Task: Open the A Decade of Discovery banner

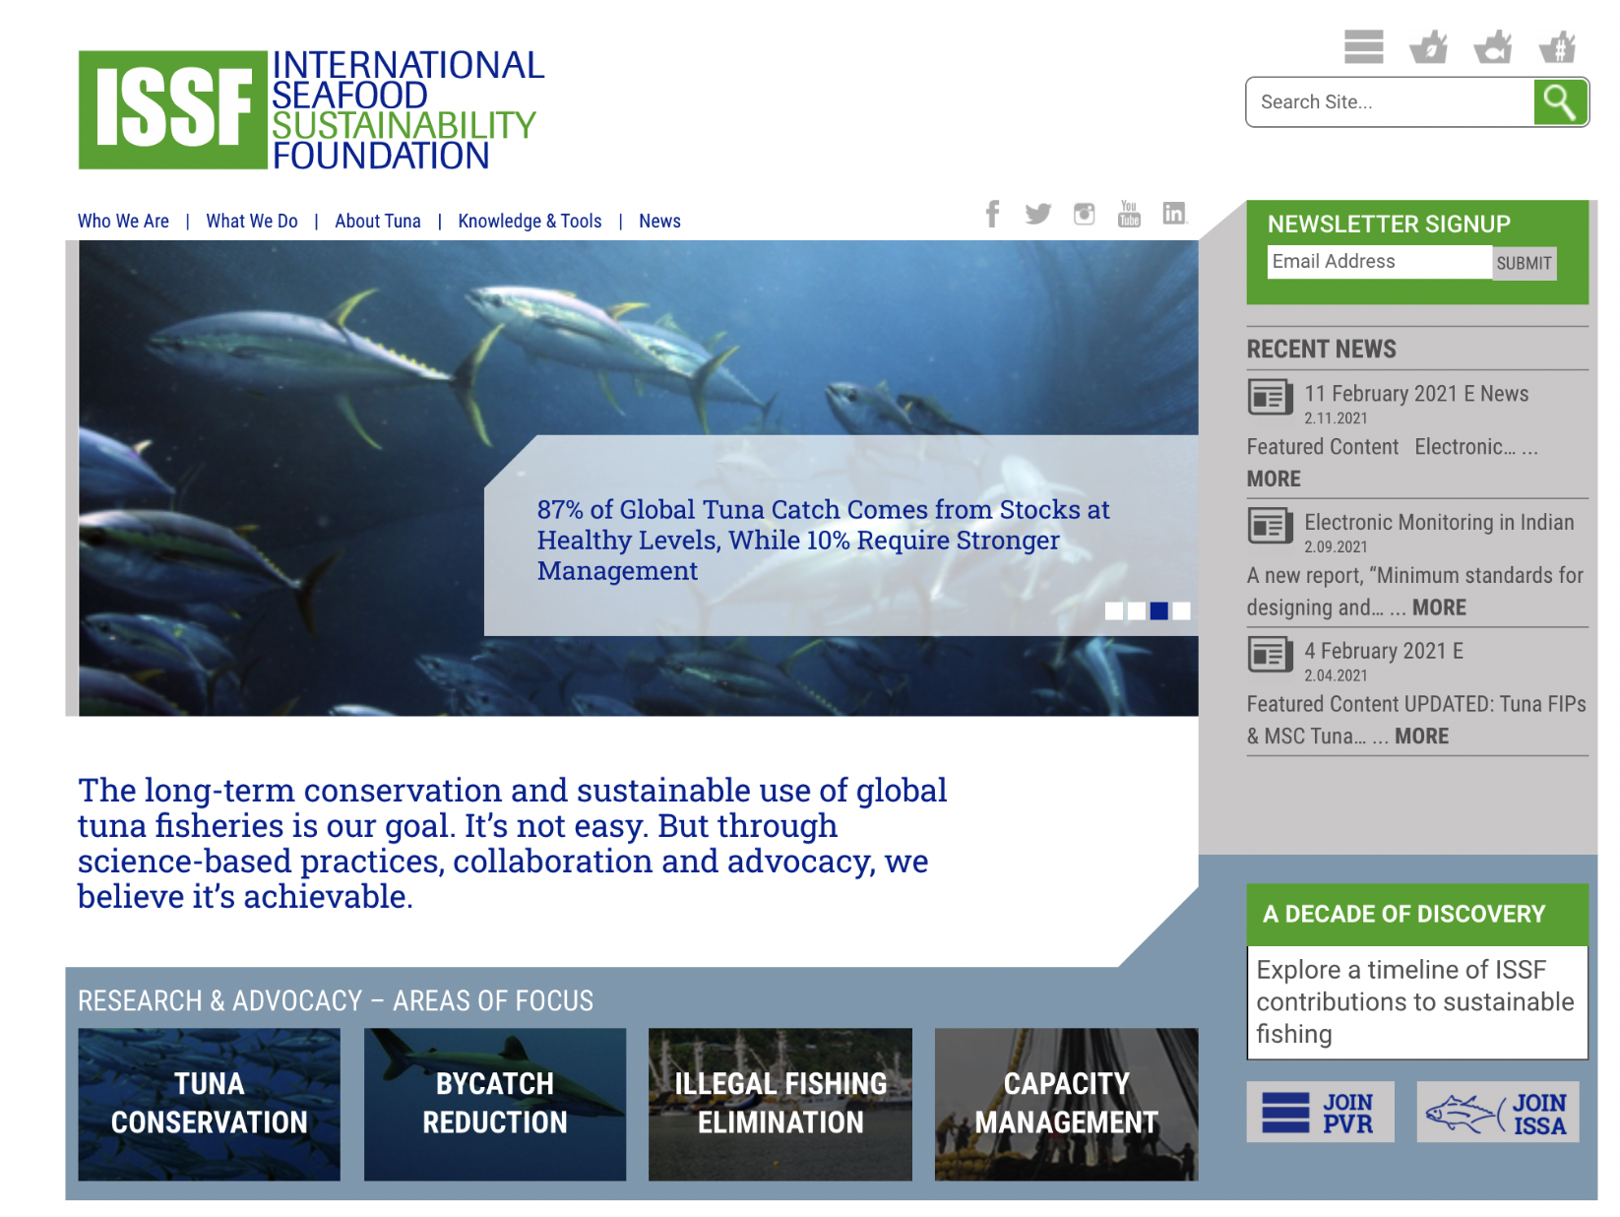Action: pyautogui.click(x=1417, y=915)
